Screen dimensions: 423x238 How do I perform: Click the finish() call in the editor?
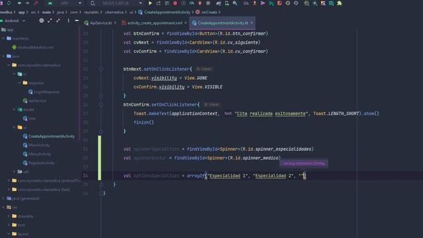tap(143, 122)
